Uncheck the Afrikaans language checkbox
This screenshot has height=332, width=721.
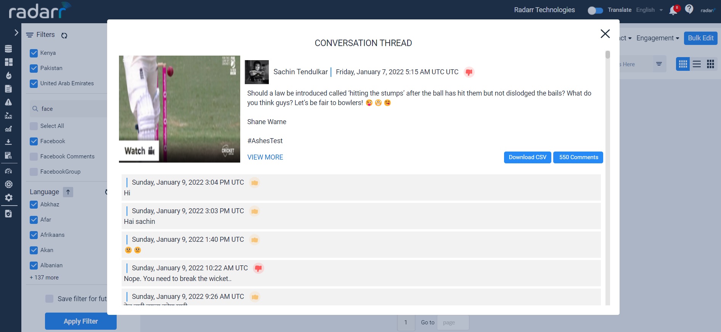34,235
